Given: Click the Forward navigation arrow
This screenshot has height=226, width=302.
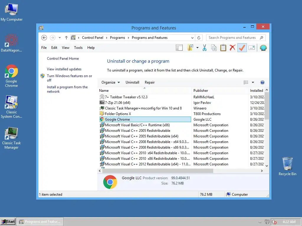Looking at the screenshot, I should 52,38.
